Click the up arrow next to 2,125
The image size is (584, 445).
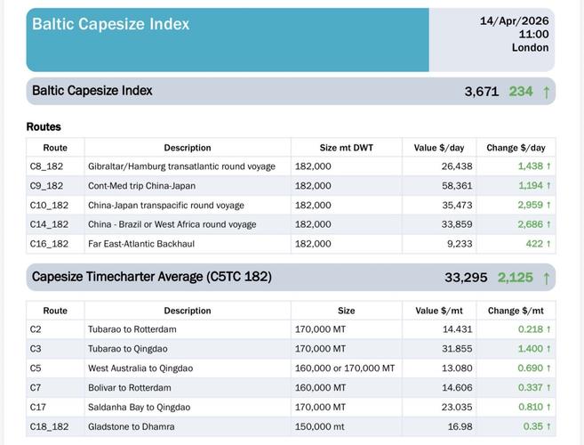coord(546,278)
